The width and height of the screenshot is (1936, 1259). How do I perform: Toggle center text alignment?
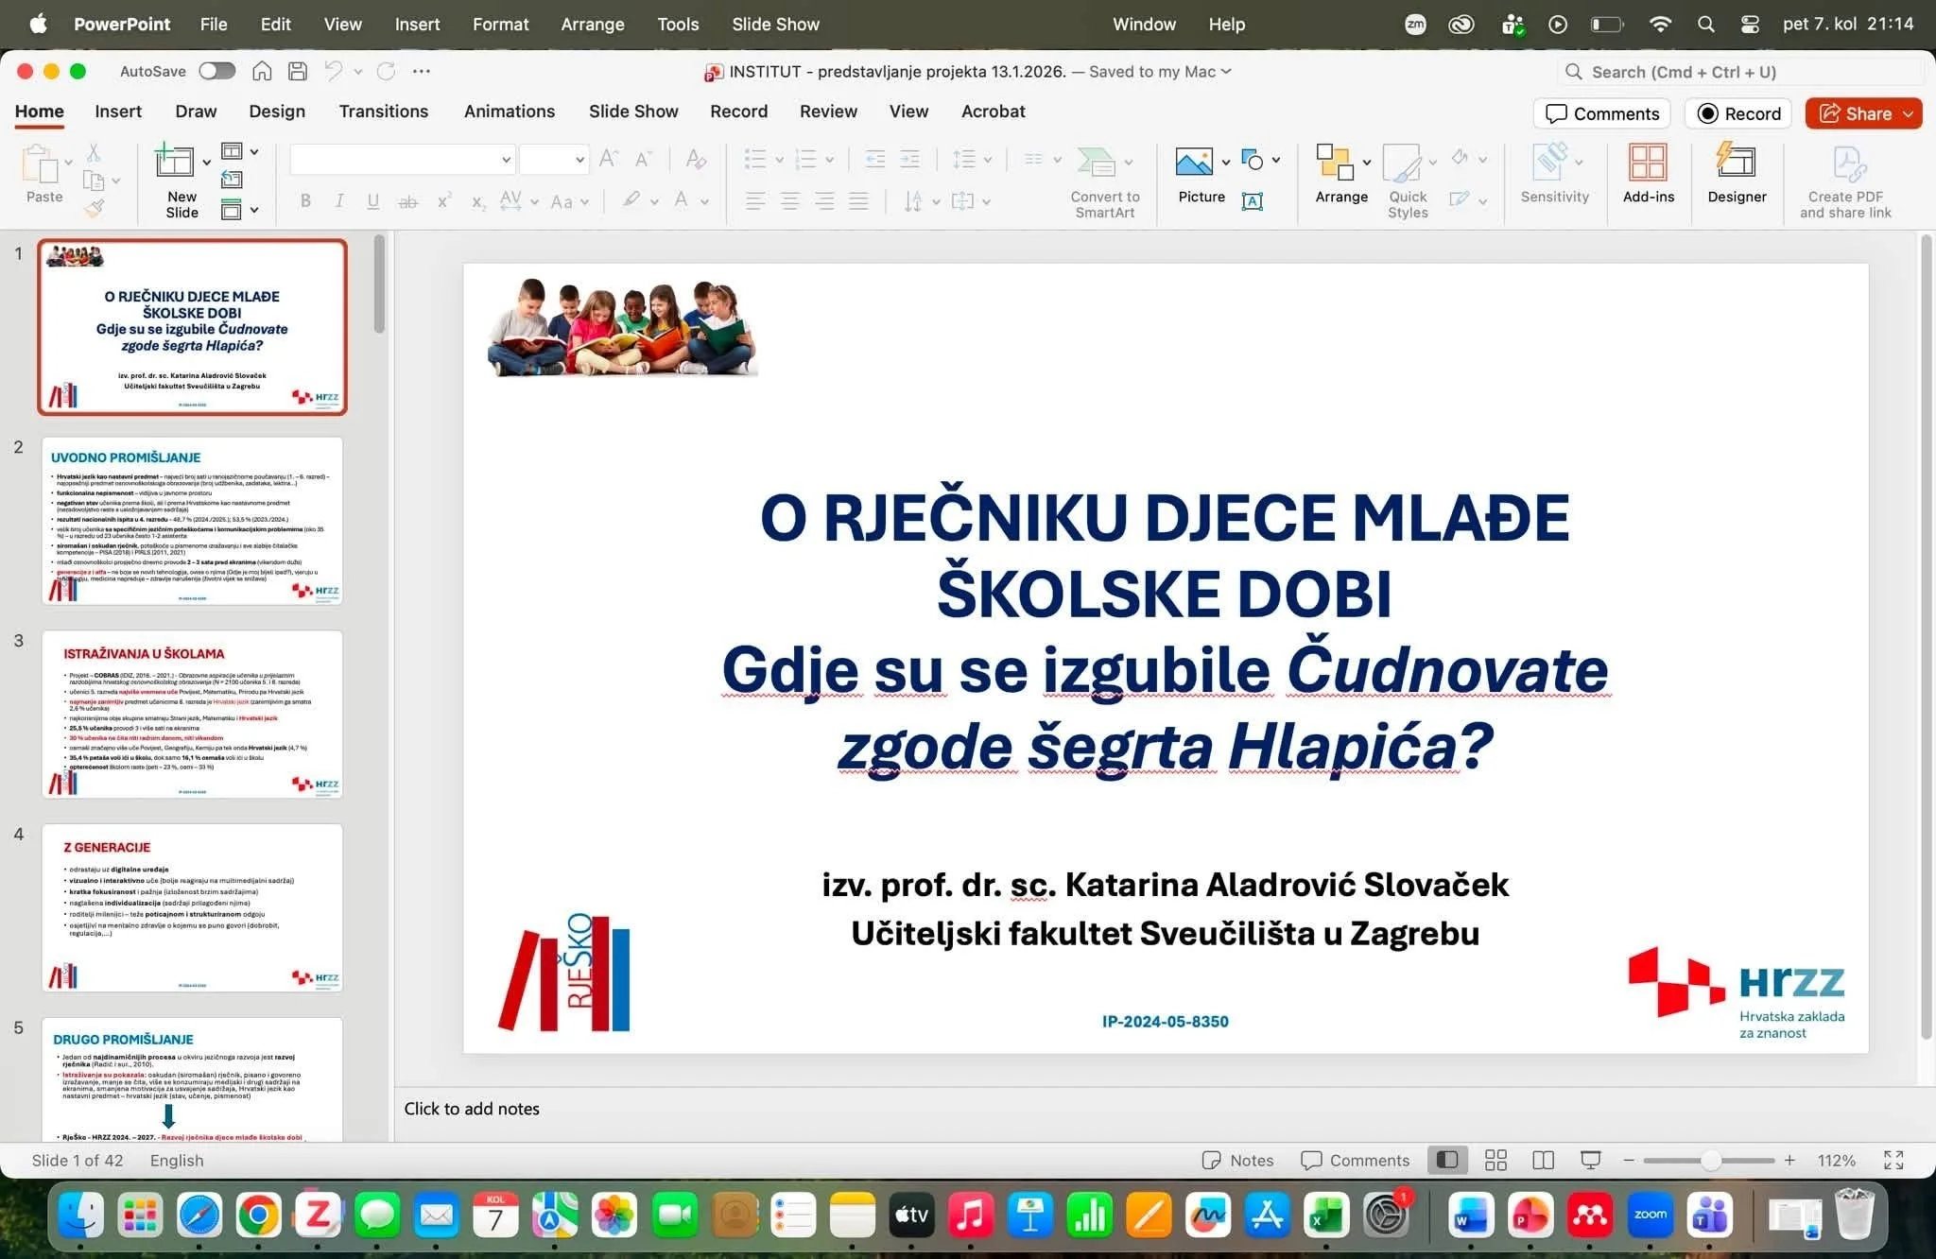(x=790, y=200)
